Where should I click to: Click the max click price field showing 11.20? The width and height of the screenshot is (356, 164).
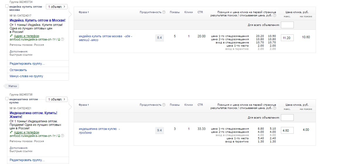(287, 37)
